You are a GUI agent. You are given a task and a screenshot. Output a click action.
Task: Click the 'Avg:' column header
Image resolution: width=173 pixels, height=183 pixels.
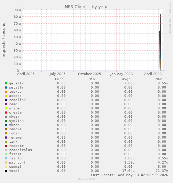coord(126,79)
